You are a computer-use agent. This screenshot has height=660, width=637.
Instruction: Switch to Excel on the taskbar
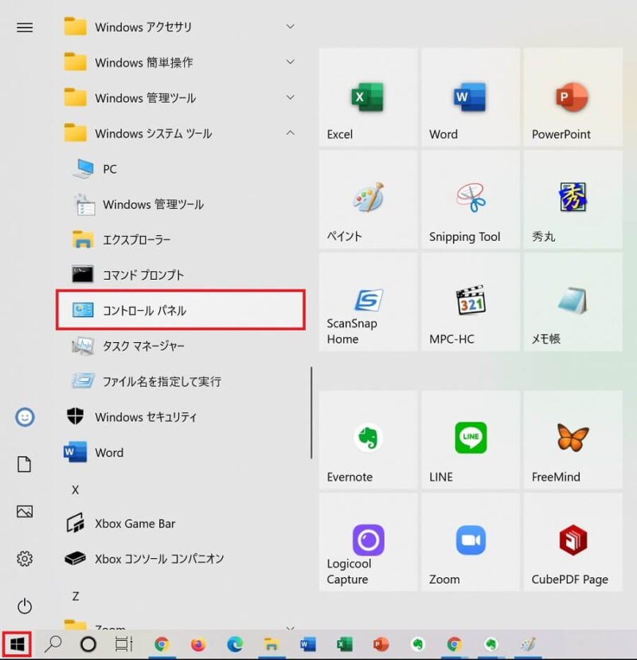pos(344,644)
